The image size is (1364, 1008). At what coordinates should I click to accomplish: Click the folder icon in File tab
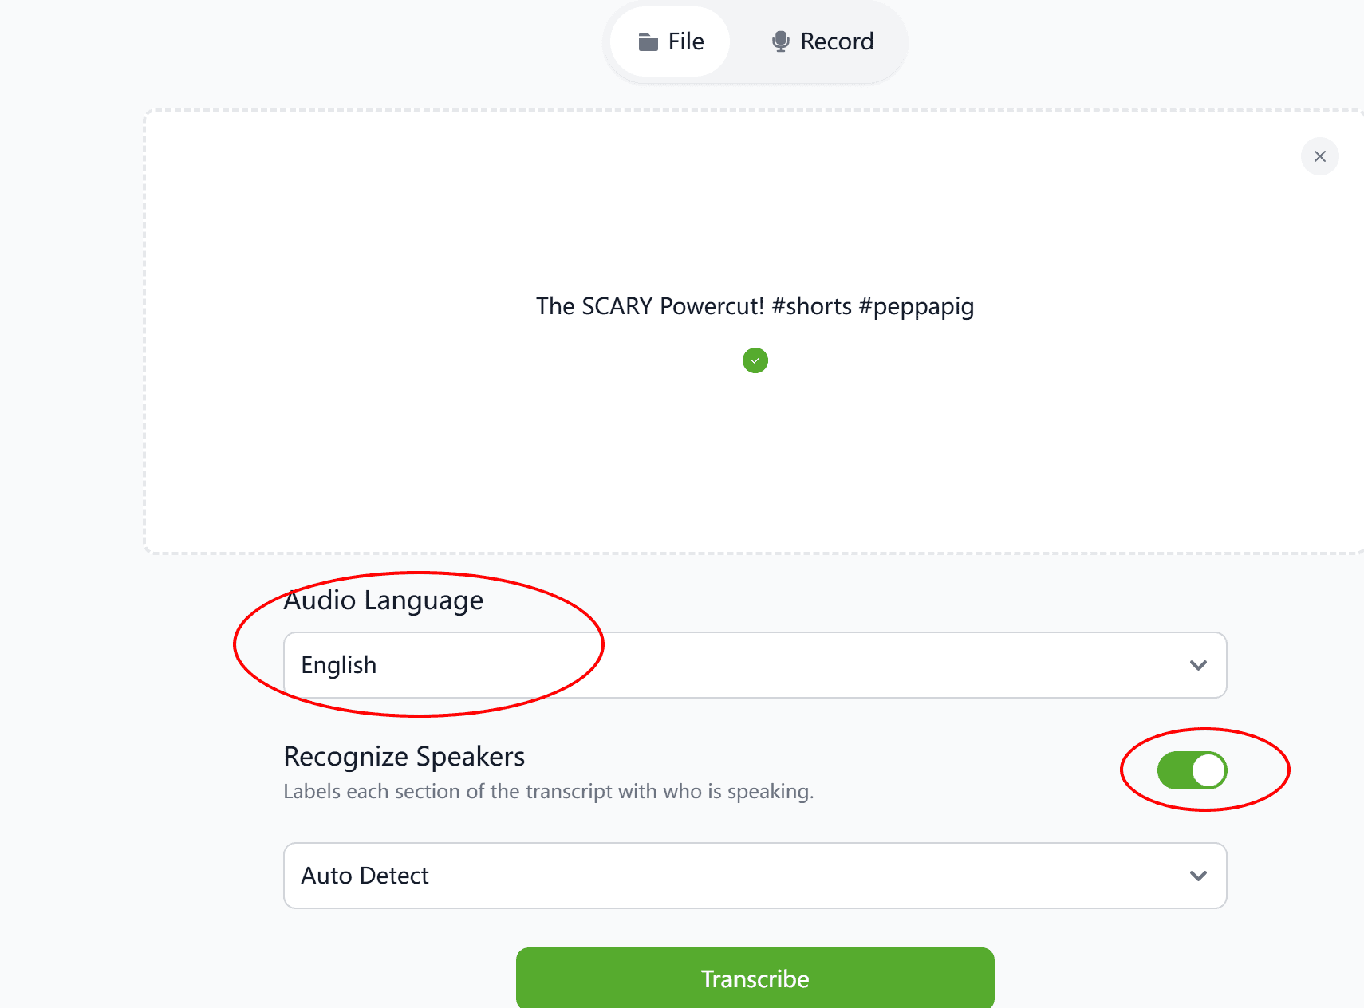pos(648,42)
